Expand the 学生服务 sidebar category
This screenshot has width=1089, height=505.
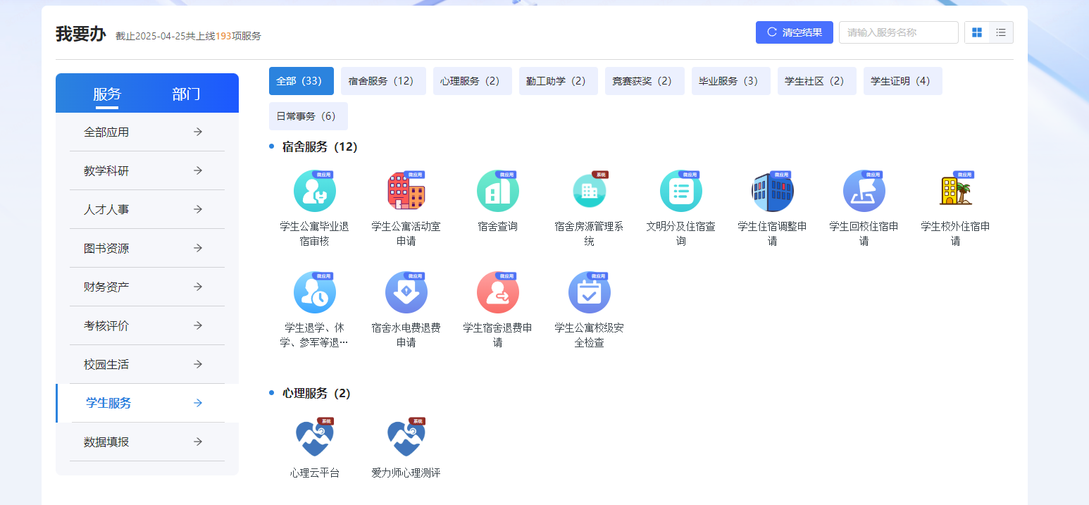[x=147, y=402]
